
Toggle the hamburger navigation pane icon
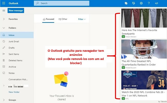point(4,11)
